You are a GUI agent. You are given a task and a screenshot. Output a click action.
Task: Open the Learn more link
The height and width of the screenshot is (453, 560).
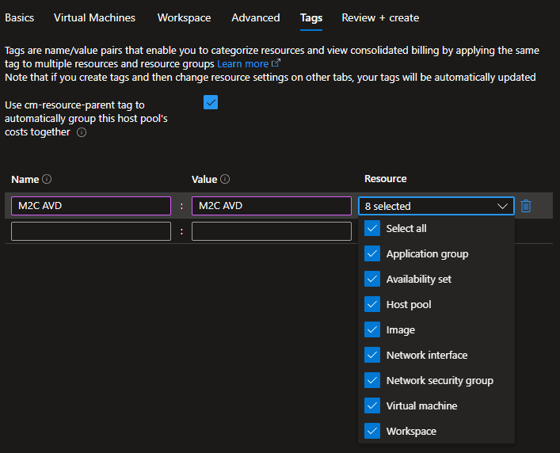tap(243, 63)
